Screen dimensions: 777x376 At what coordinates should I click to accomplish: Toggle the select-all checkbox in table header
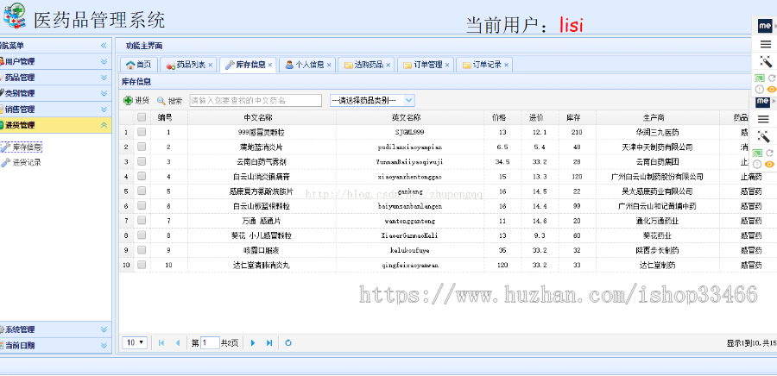142,117
